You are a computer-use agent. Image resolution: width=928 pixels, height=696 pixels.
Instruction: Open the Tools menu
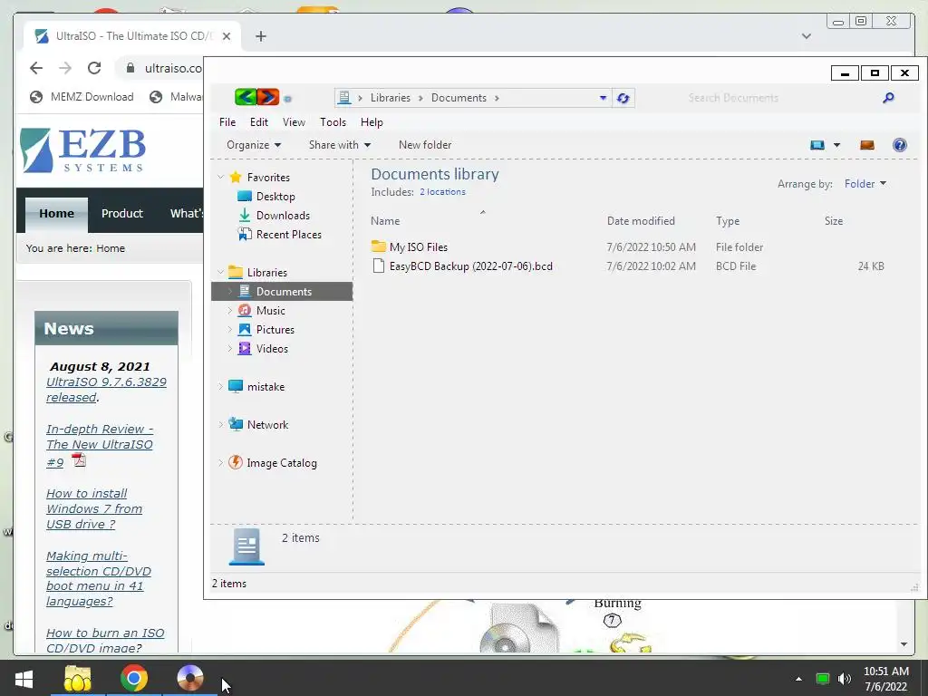coord(333,122)
